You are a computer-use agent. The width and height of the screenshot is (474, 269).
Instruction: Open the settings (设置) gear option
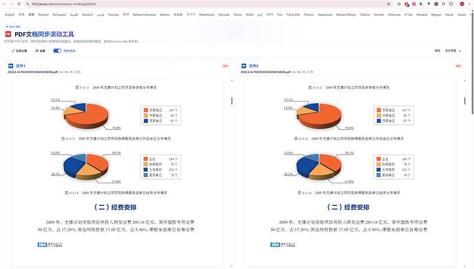point(41,51)
